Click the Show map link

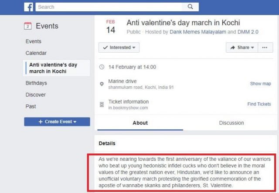(x=260, y=84)
